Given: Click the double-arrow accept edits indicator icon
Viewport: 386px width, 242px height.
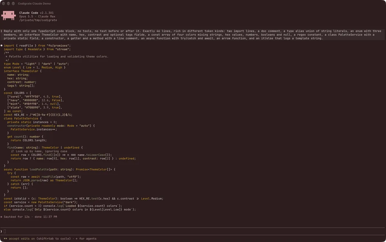Looking at the screenshot, I should [6, 239].
